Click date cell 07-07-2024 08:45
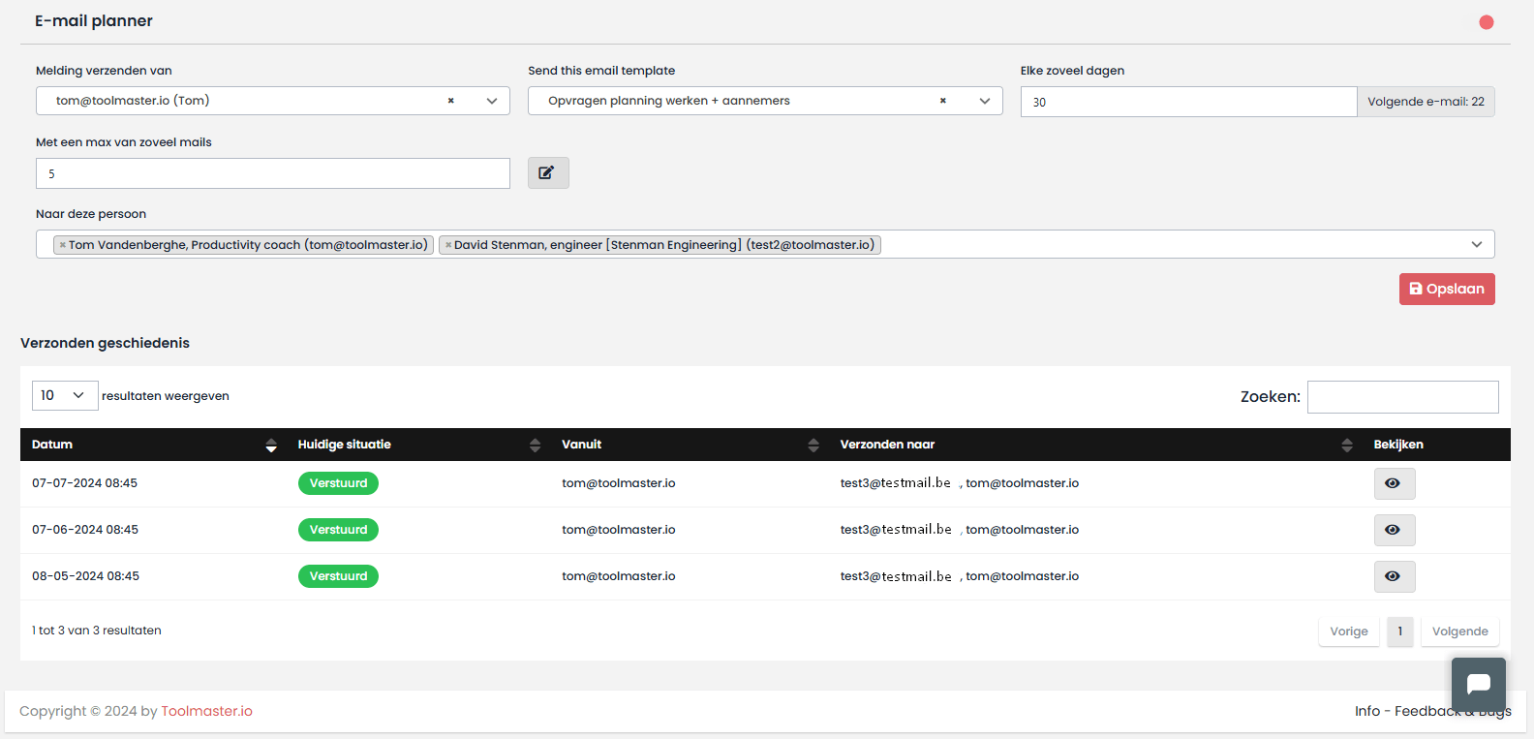The width and height of the screenshot is (1534, 739). (x=84, y=483)
